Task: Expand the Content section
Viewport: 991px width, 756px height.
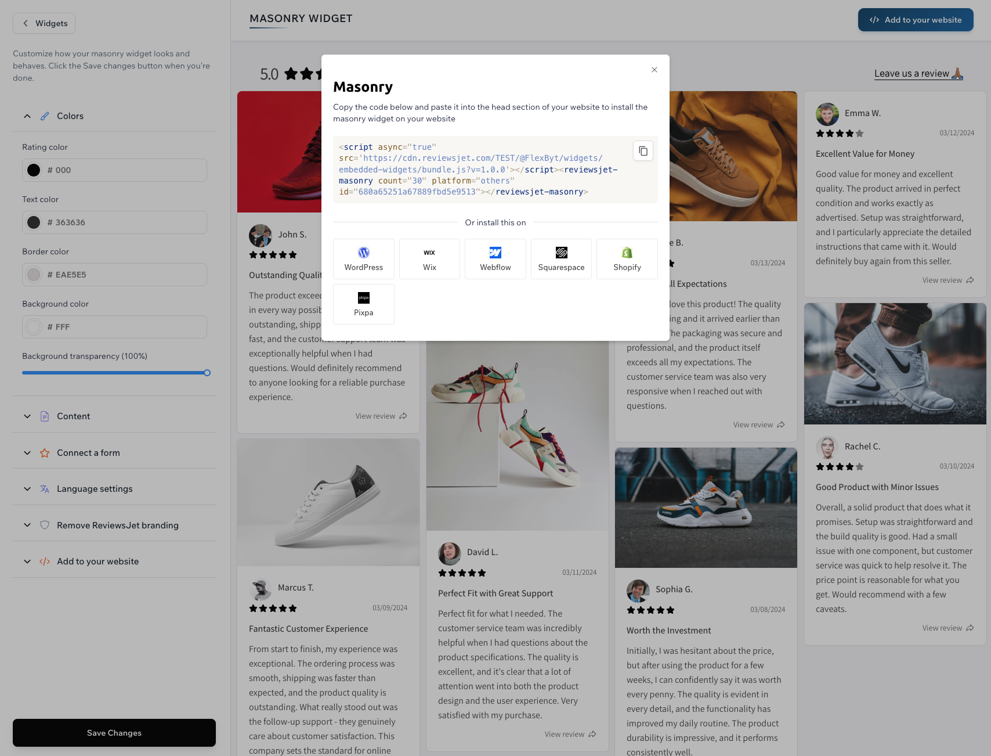Action: coord(114,416)
